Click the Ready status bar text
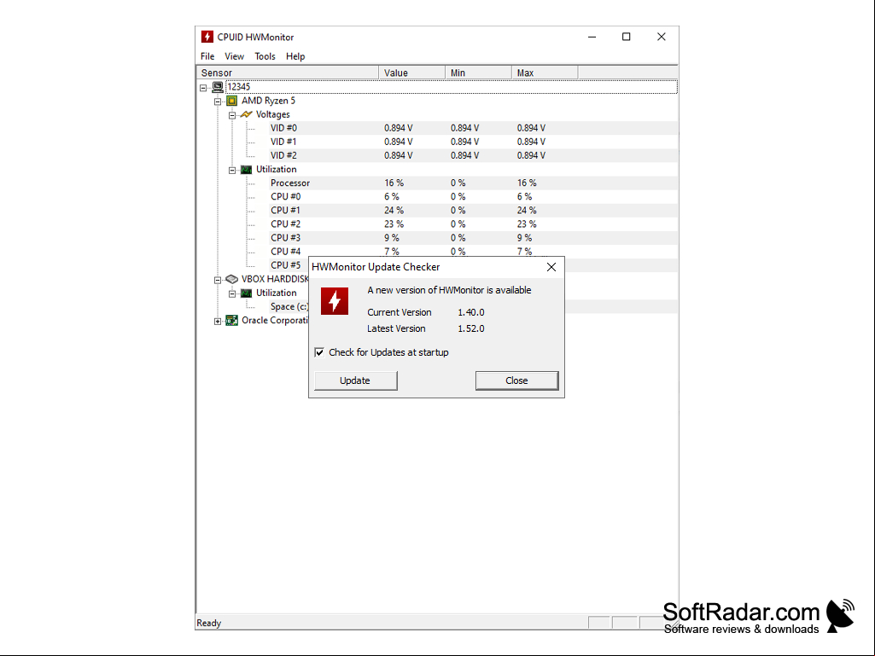This screenshot has height=656, width=875. [208, 623]
